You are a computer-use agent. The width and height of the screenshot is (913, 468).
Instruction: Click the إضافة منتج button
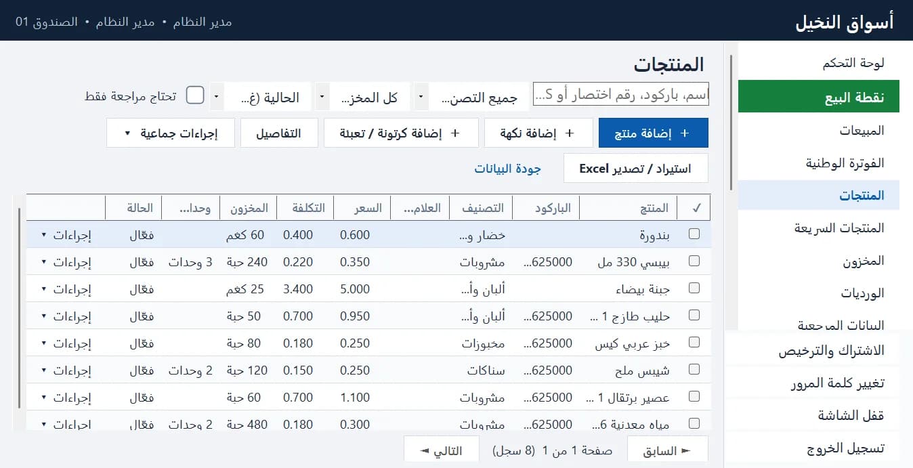[x=653, y=133]
